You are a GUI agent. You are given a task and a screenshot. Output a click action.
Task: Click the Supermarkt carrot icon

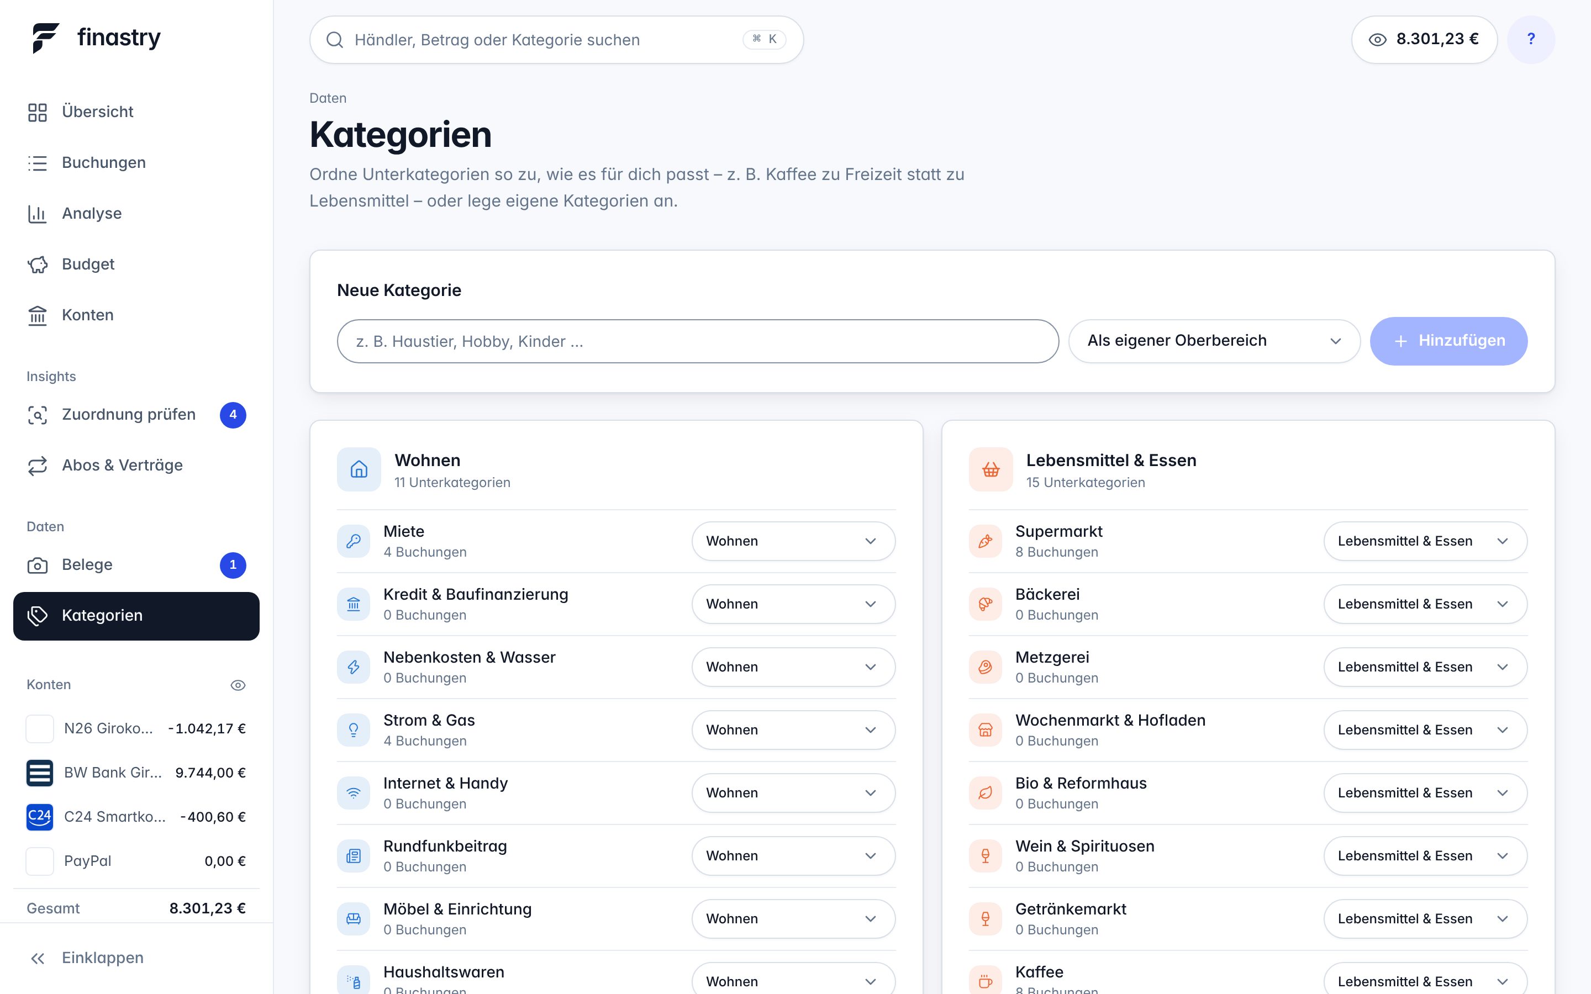coord(986,541)
